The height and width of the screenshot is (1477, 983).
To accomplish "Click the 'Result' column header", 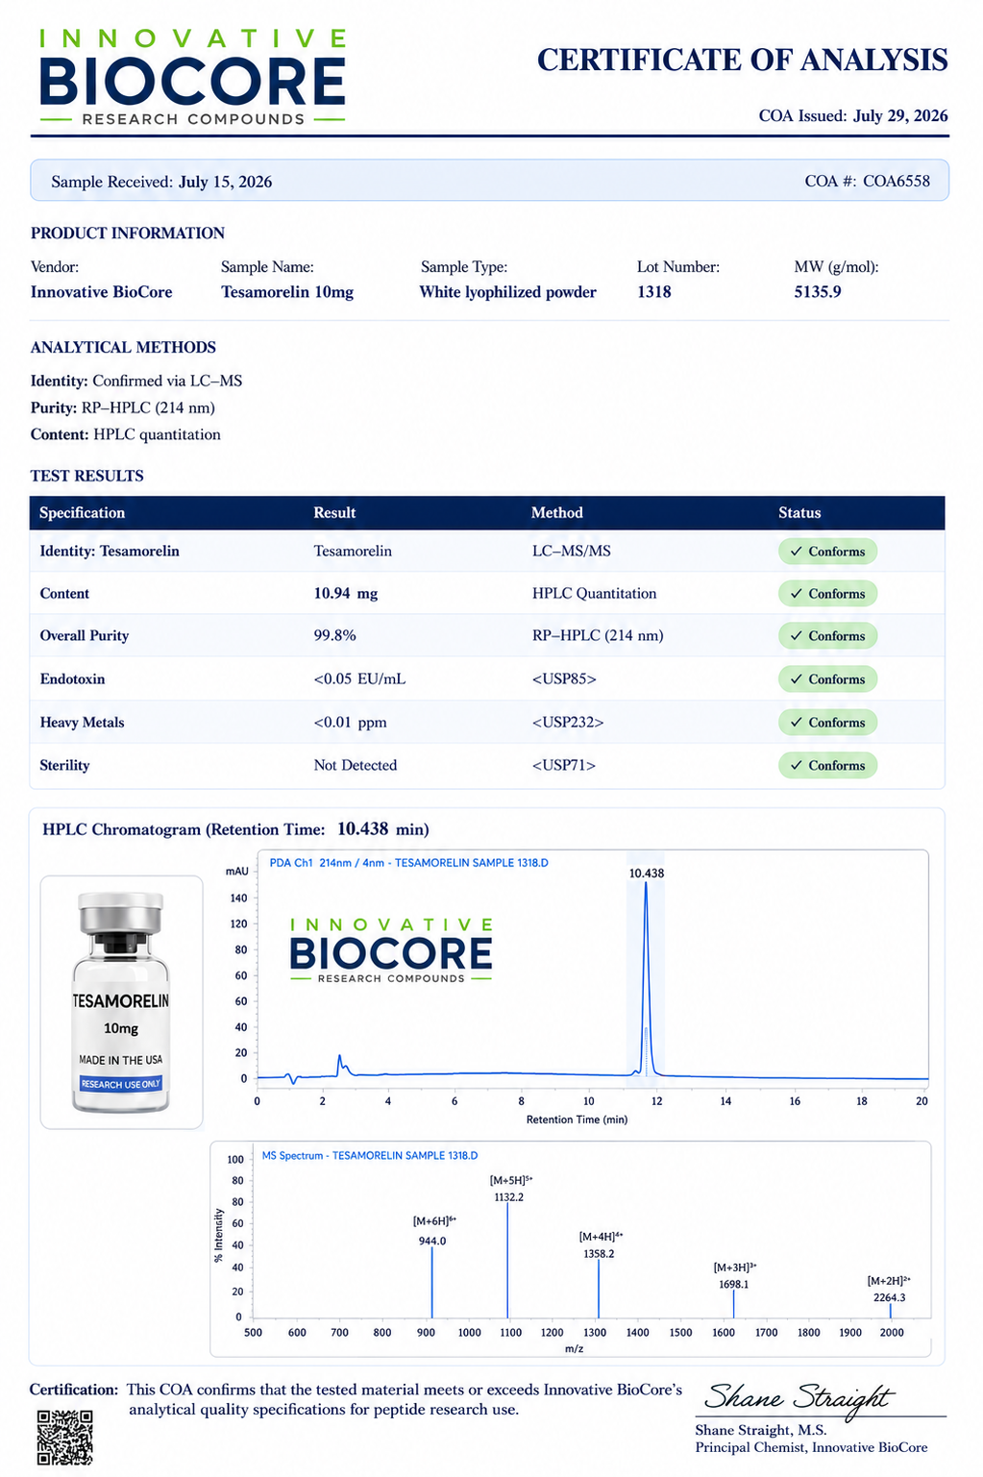I will (334, 513).
